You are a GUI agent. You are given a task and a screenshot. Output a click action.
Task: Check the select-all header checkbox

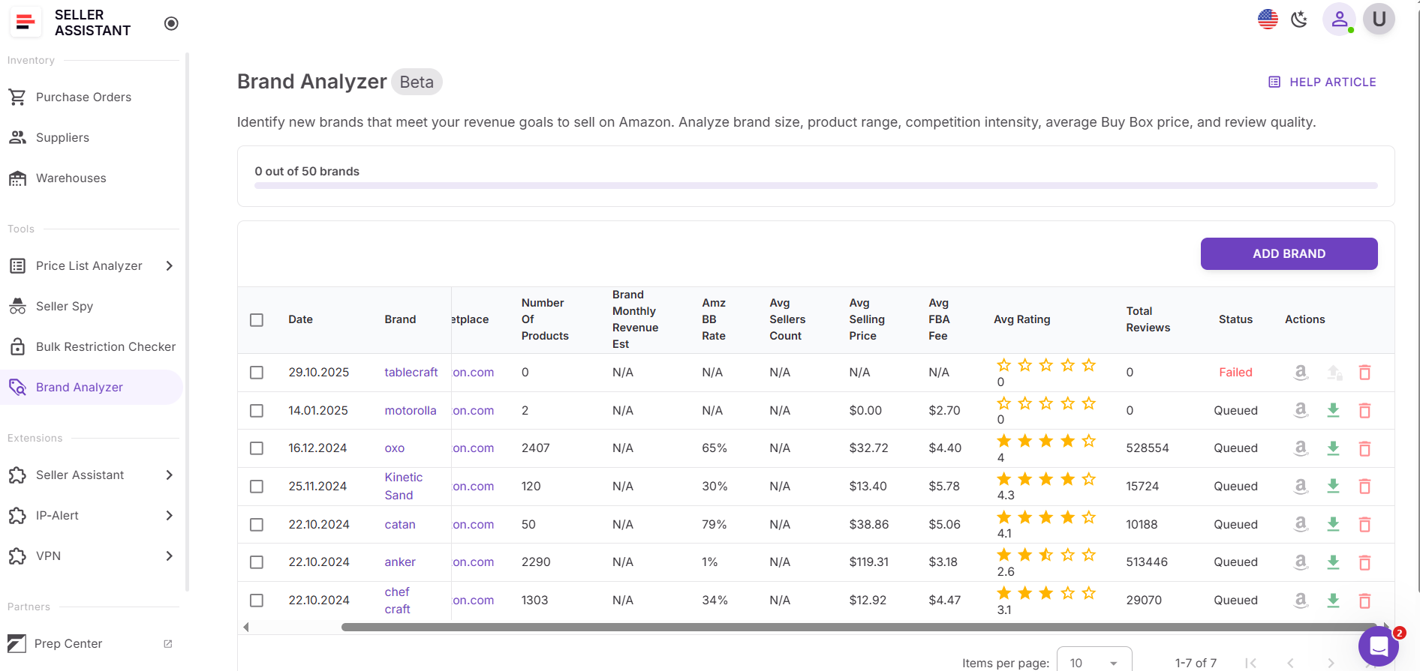tap(257, 320)
